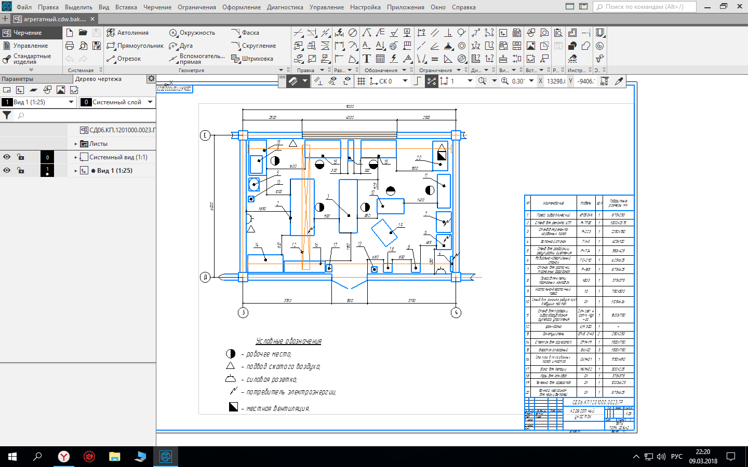Image resolution: width=748 pixels, height=467 pixels.
Task: Toggle visibility of Вид 1 (1:25)
Action: coord(7,171)
